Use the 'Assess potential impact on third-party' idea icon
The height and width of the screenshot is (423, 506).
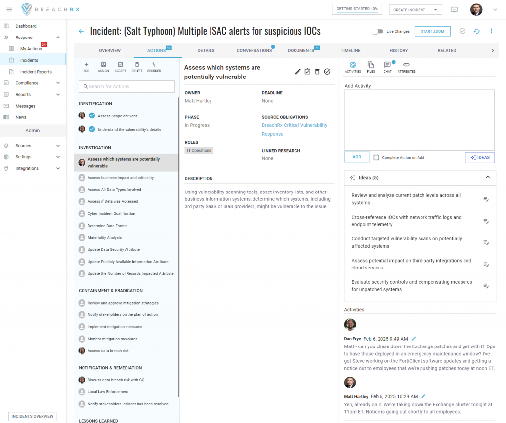click(486, 265)
